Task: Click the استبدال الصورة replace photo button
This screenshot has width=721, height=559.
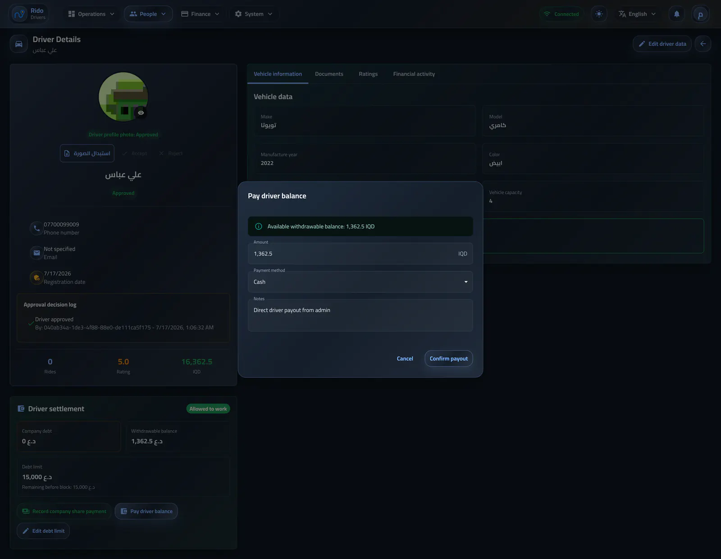Action: point(87,153)
